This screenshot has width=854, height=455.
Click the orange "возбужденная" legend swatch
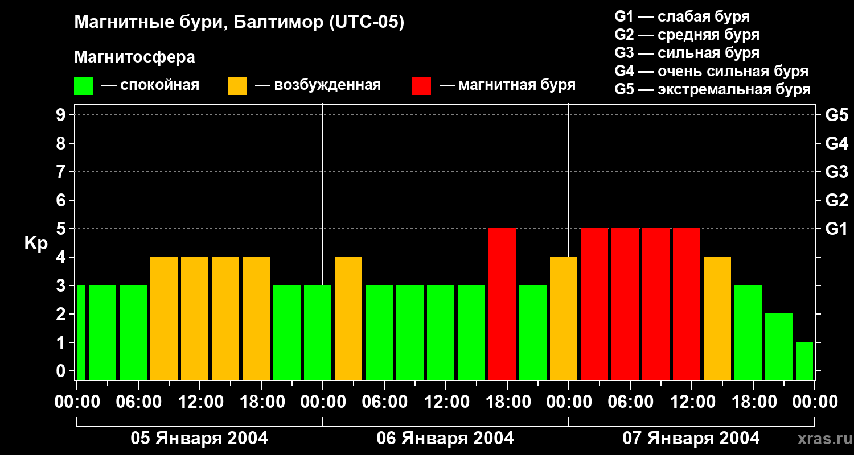click(237, 86)
